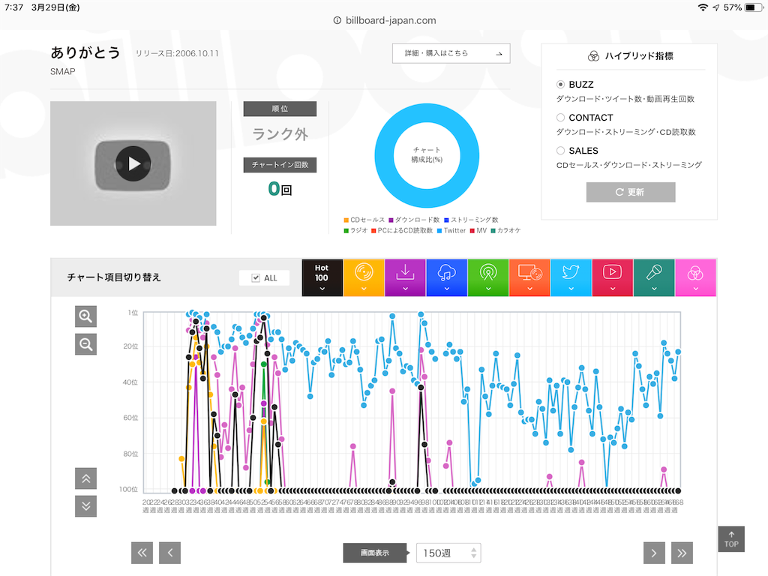Click the zoom in magnifier icon

(85, 316)
